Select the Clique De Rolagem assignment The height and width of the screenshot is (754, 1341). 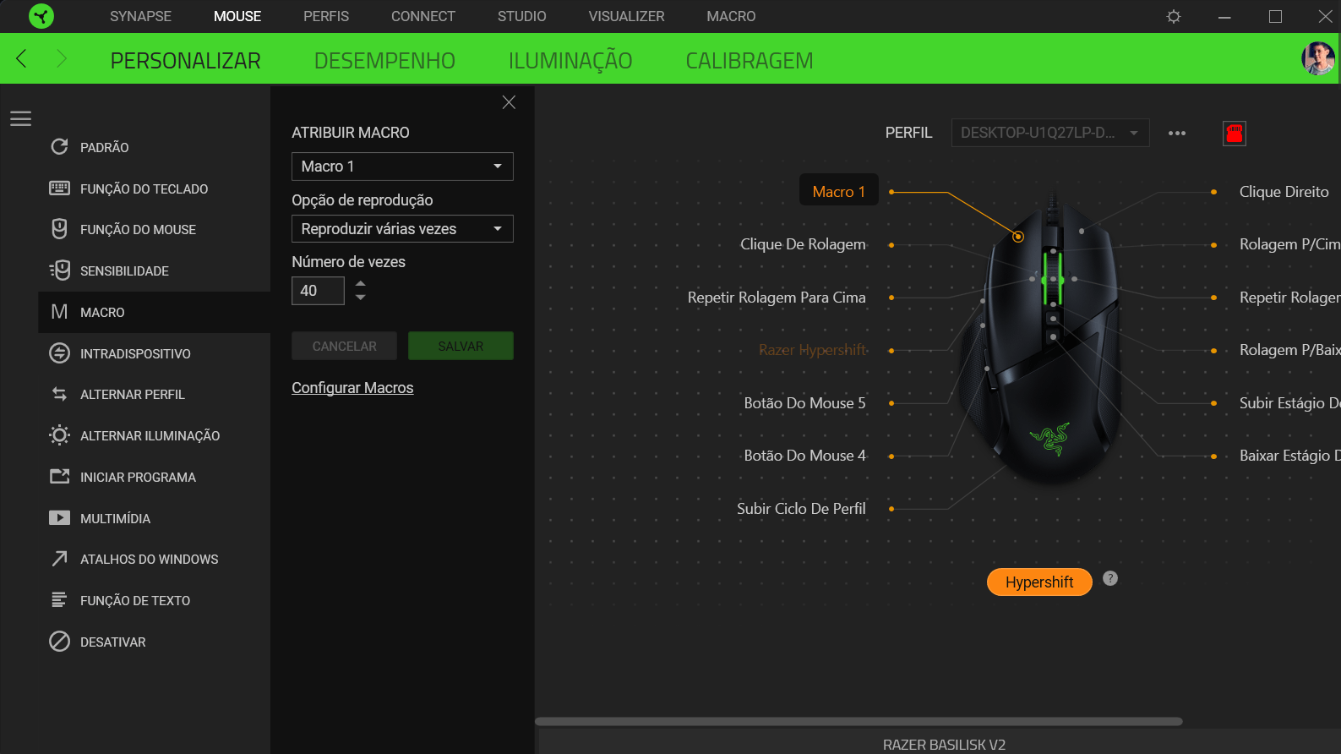(x=803, y=244)
